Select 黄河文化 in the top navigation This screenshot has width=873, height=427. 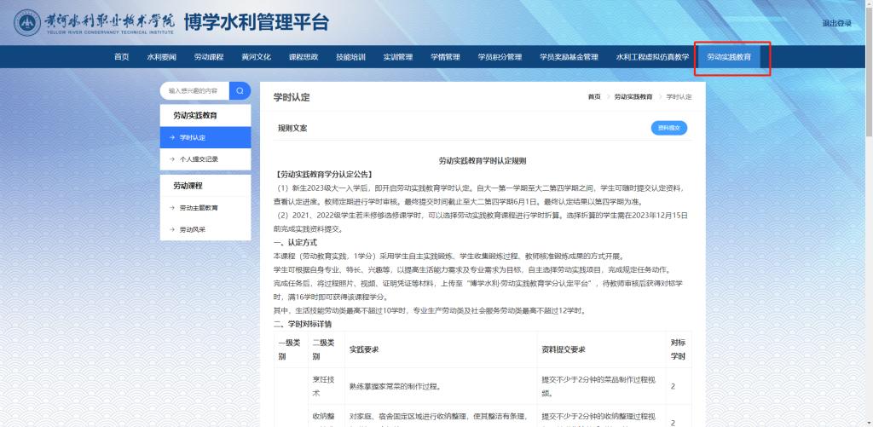[x=256, y=57]
